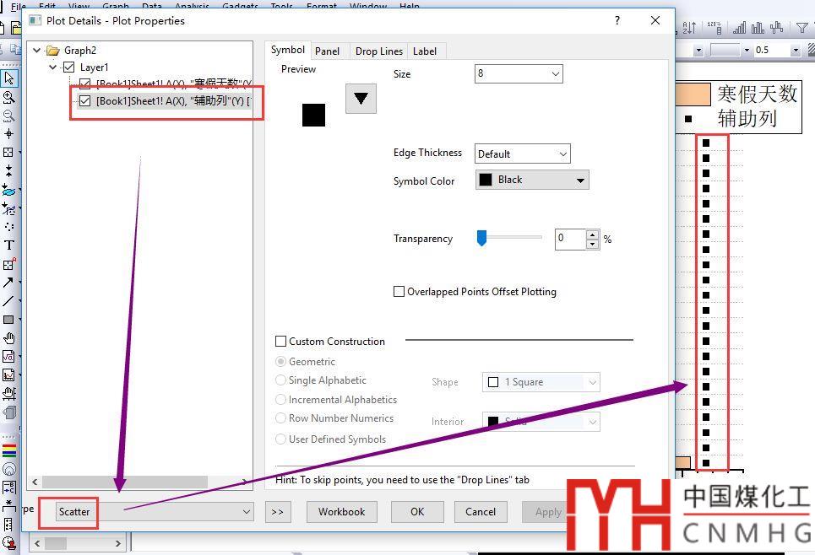Open the symbol preview gallery dropdown
815x555 pixels.
361,98
